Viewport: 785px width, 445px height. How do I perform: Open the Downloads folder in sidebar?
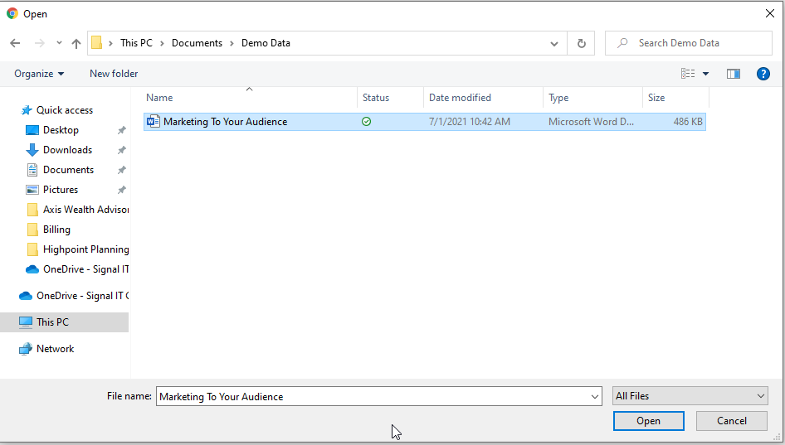pyautogui.click(x=67, y=150)
